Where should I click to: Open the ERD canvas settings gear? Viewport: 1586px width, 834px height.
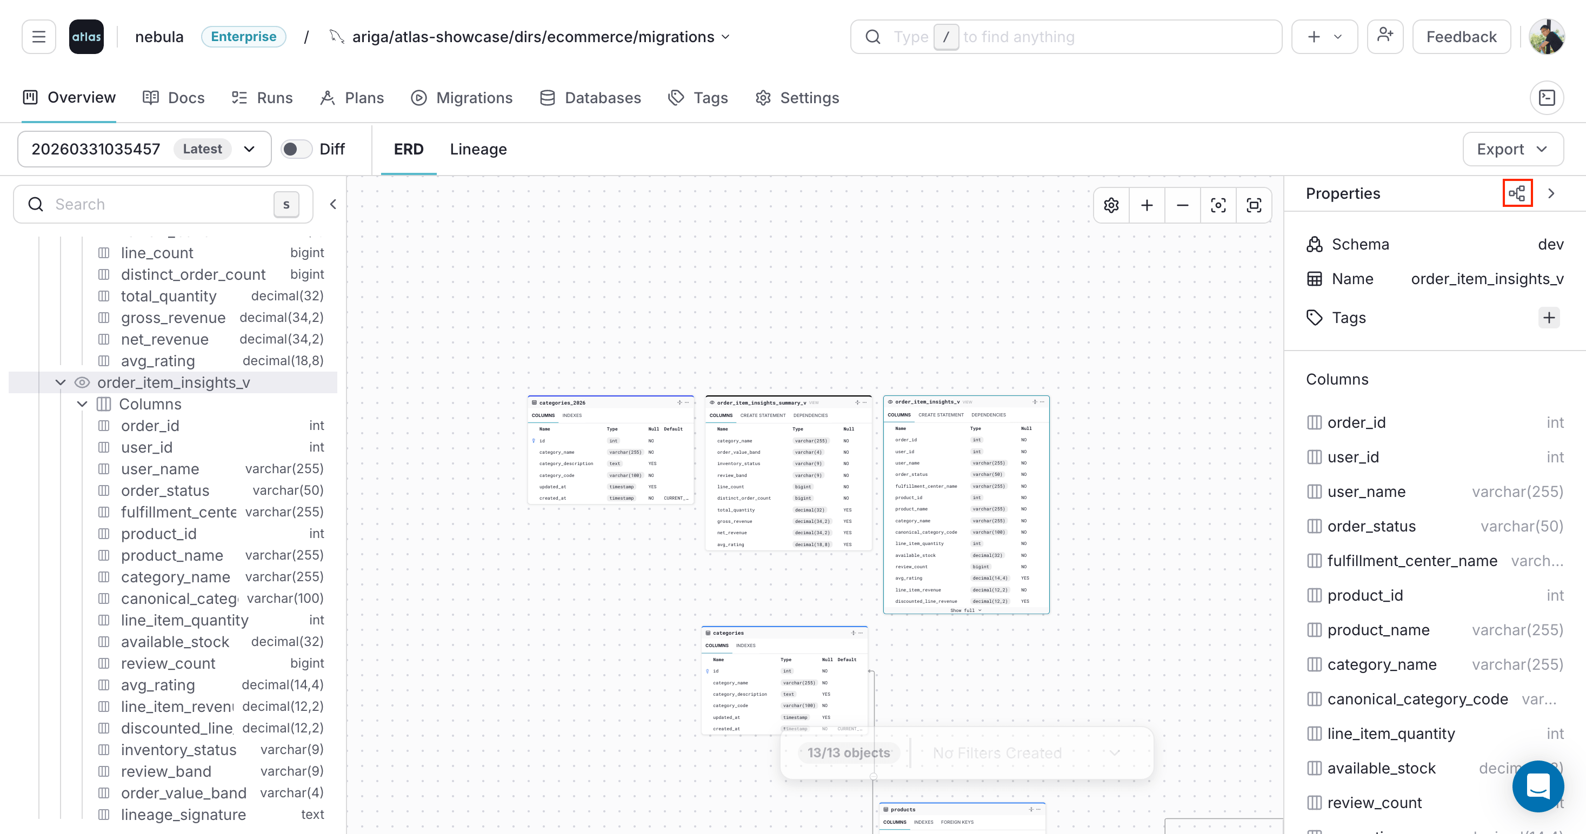(x=1112, y=205)
